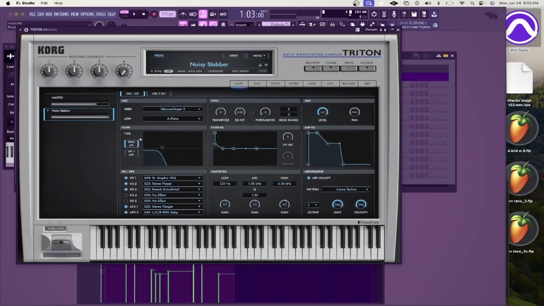
Task: Switch to the PITCH tab
Action: pyautogui.click(x=275, y=84)
